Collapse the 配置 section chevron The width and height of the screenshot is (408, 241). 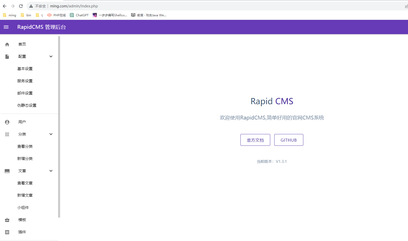pyautogui.click(x=51, y=57)
